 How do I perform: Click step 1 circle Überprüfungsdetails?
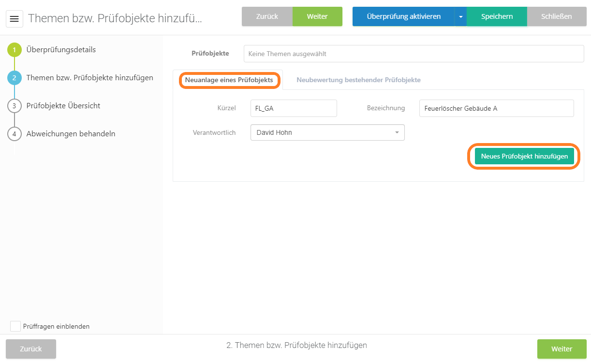pos(15,50)
